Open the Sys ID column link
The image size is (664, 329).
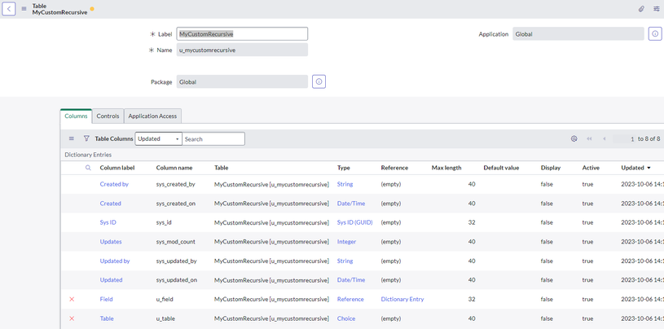pos(108,222)
